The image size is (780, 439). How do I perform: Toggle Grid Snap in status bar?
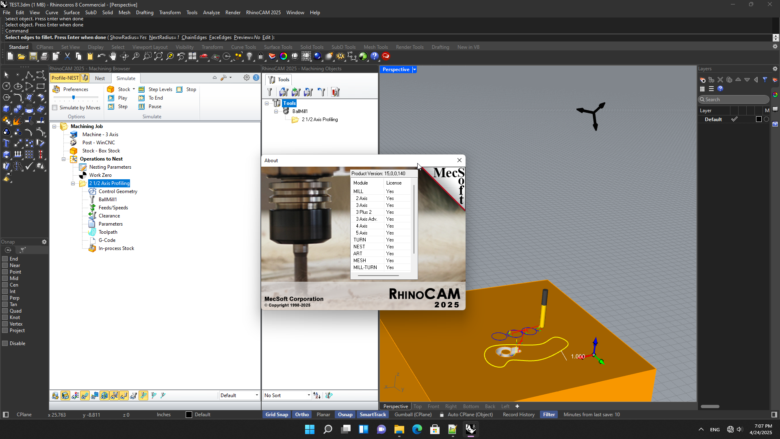point(277,415)
